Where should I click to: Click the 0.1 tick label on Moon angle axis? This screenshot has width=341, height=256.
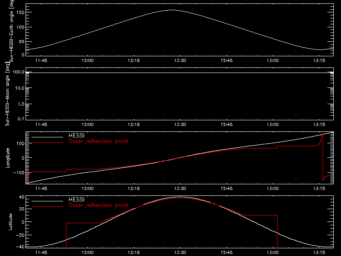pos(21,119)
